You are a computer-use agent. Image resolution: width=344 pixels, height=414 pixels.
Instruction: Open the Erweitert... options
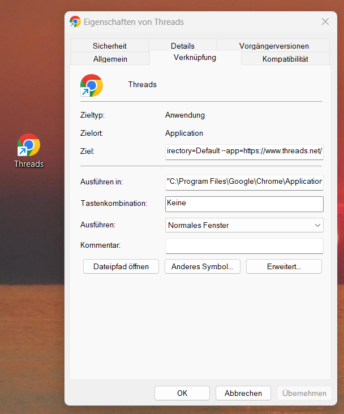click(x=284, y=266)
